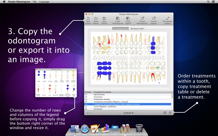Viewport: 218px width, 136px height.
Task: Click tooth number label 38
Action: [163, 59]
